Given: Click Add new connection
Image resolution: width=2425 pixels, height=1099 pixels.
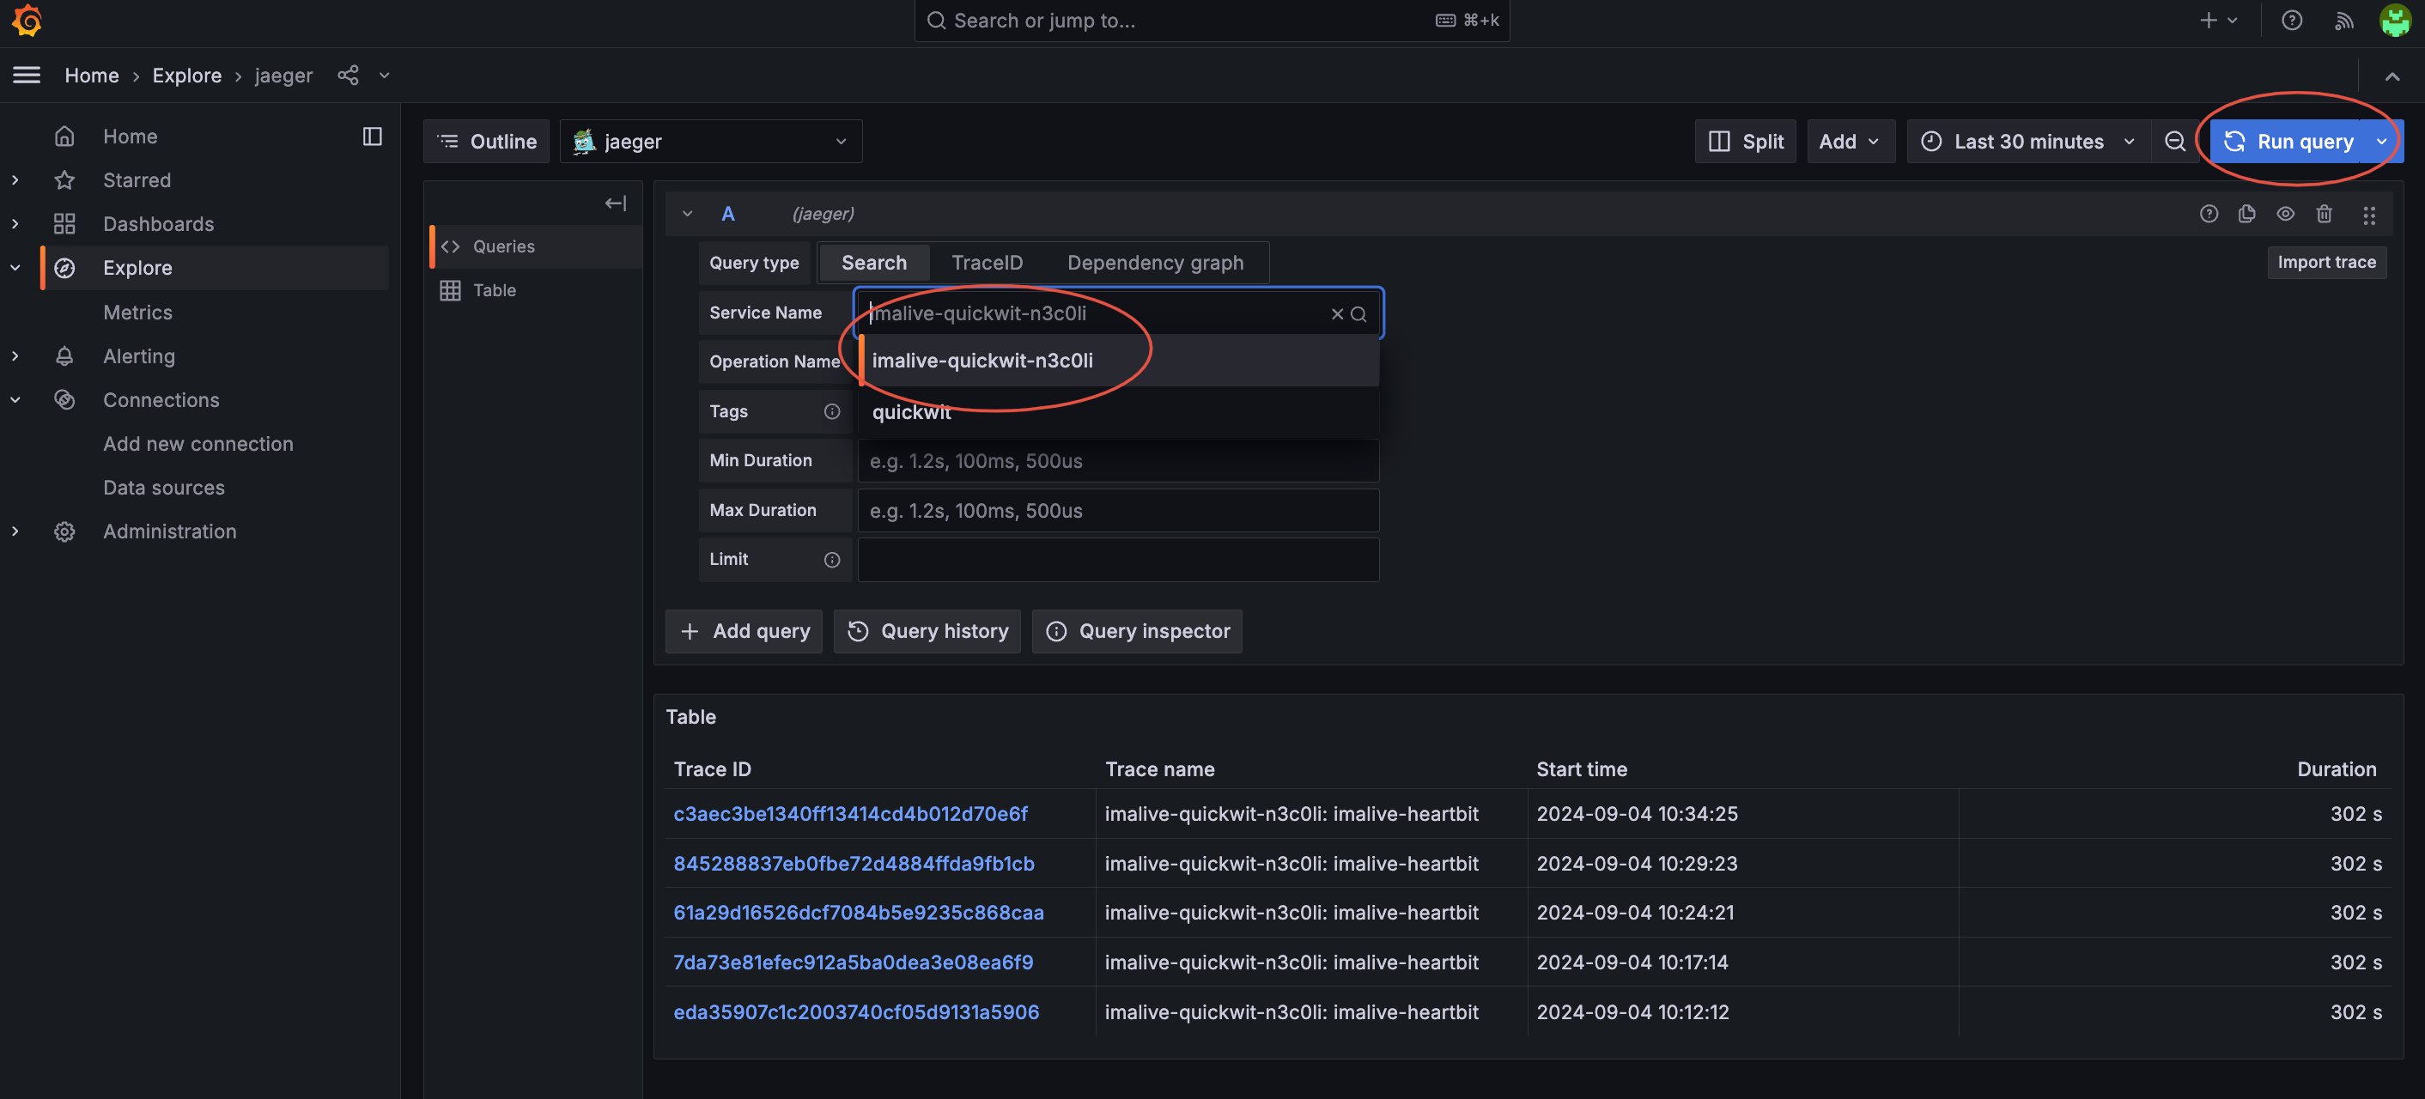Looking at the screenshot, I should point(198,444).
